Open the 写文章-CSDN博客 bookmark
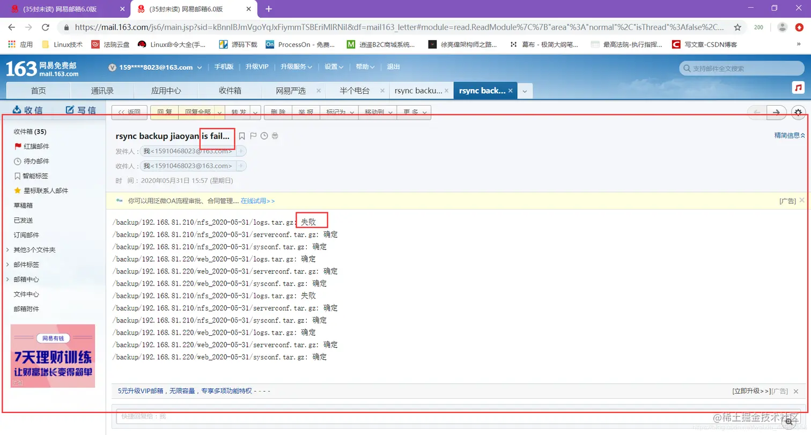Viewport: 811px width, 435px height. (x=704, y=45)
